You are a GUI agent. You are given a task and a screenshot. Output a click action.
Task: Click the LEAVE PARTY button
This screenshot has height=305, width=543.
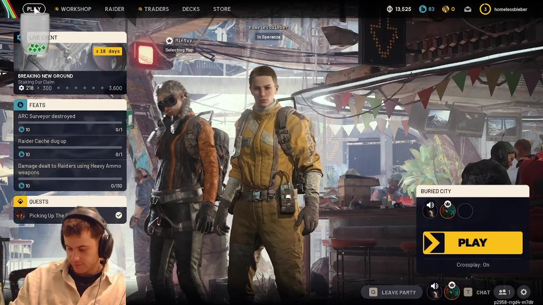point(393,292)
